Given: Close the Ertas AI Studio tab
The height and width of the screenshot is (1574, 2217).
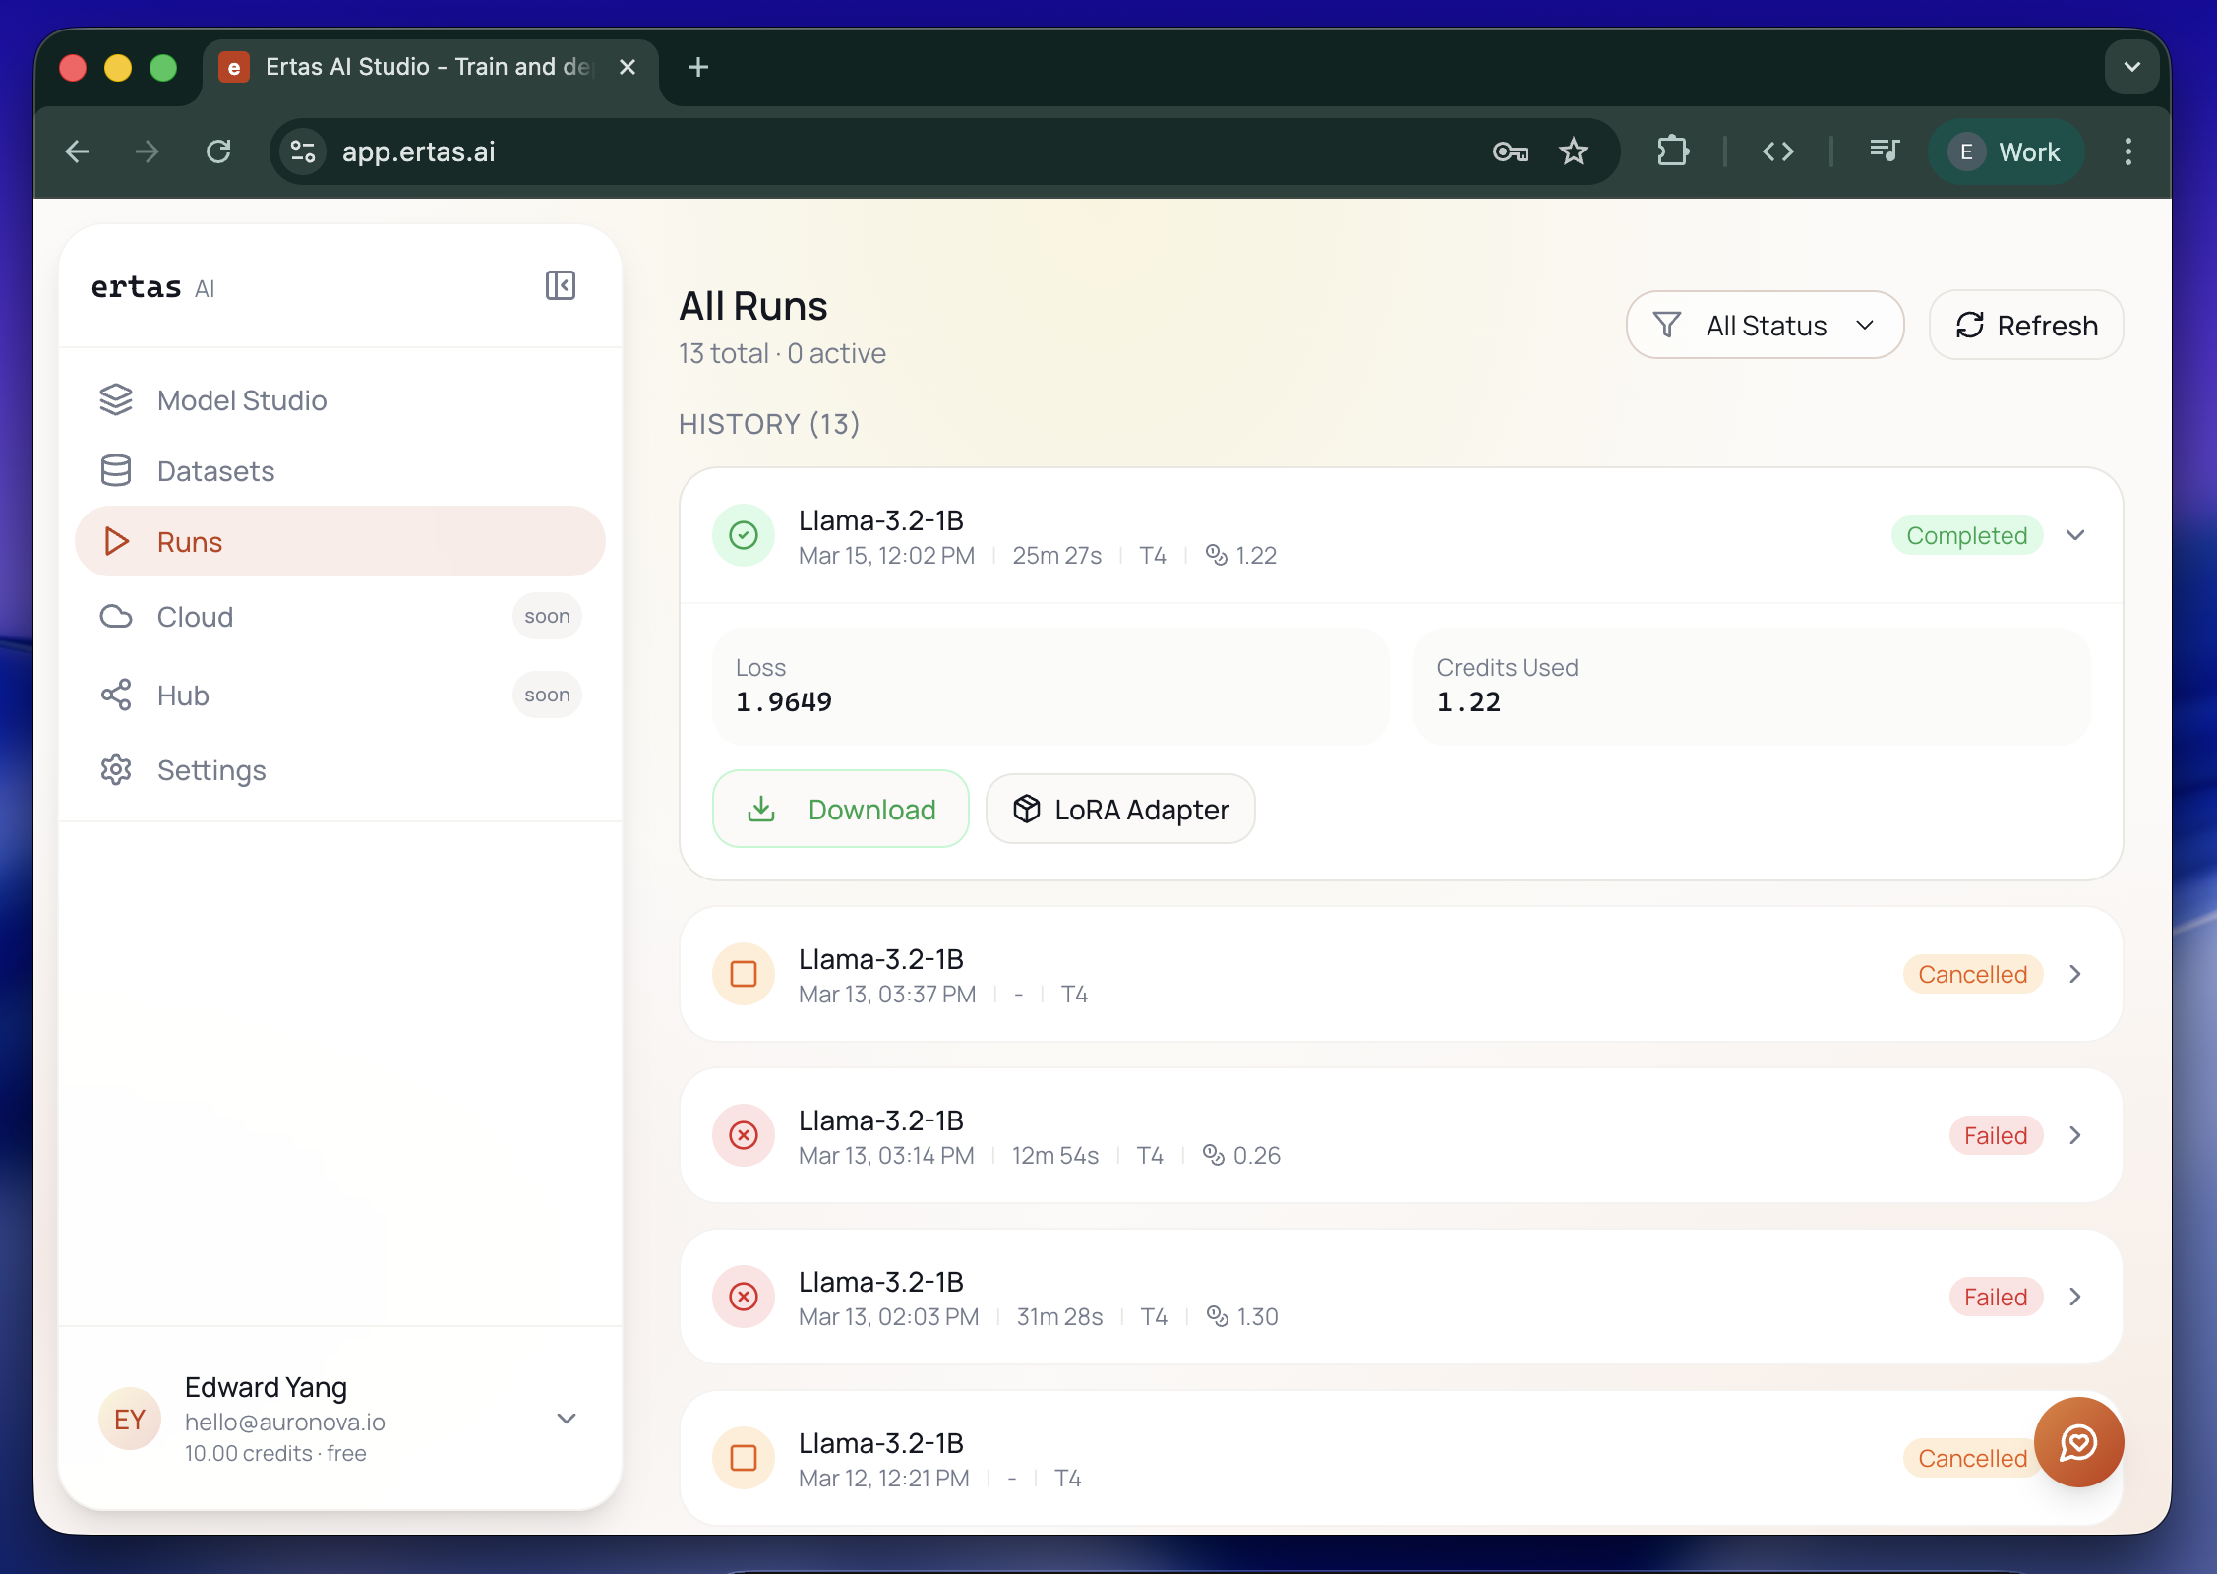Looking at the screenshot, I should [x=628, y=67].
